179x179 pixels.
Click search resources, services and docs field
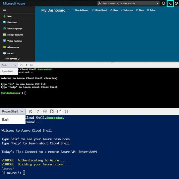pos(128,3)
